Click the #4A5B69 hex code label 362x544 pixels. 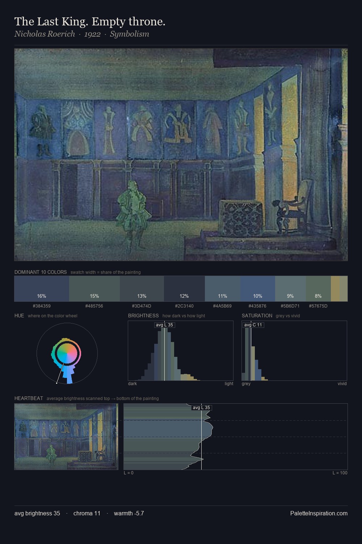point(222,306)
